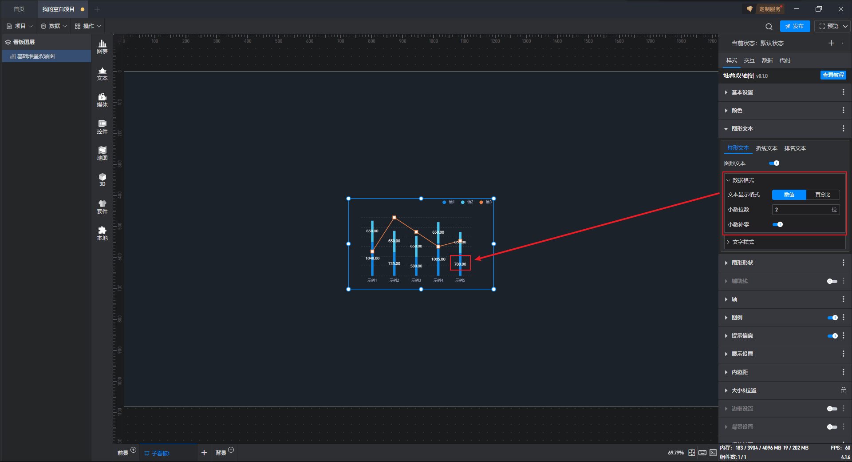Select the 基础堆叠双轴图 layer
Viewport: 852px width, 462px height.
pyautogui.click(x=47, y=56)
